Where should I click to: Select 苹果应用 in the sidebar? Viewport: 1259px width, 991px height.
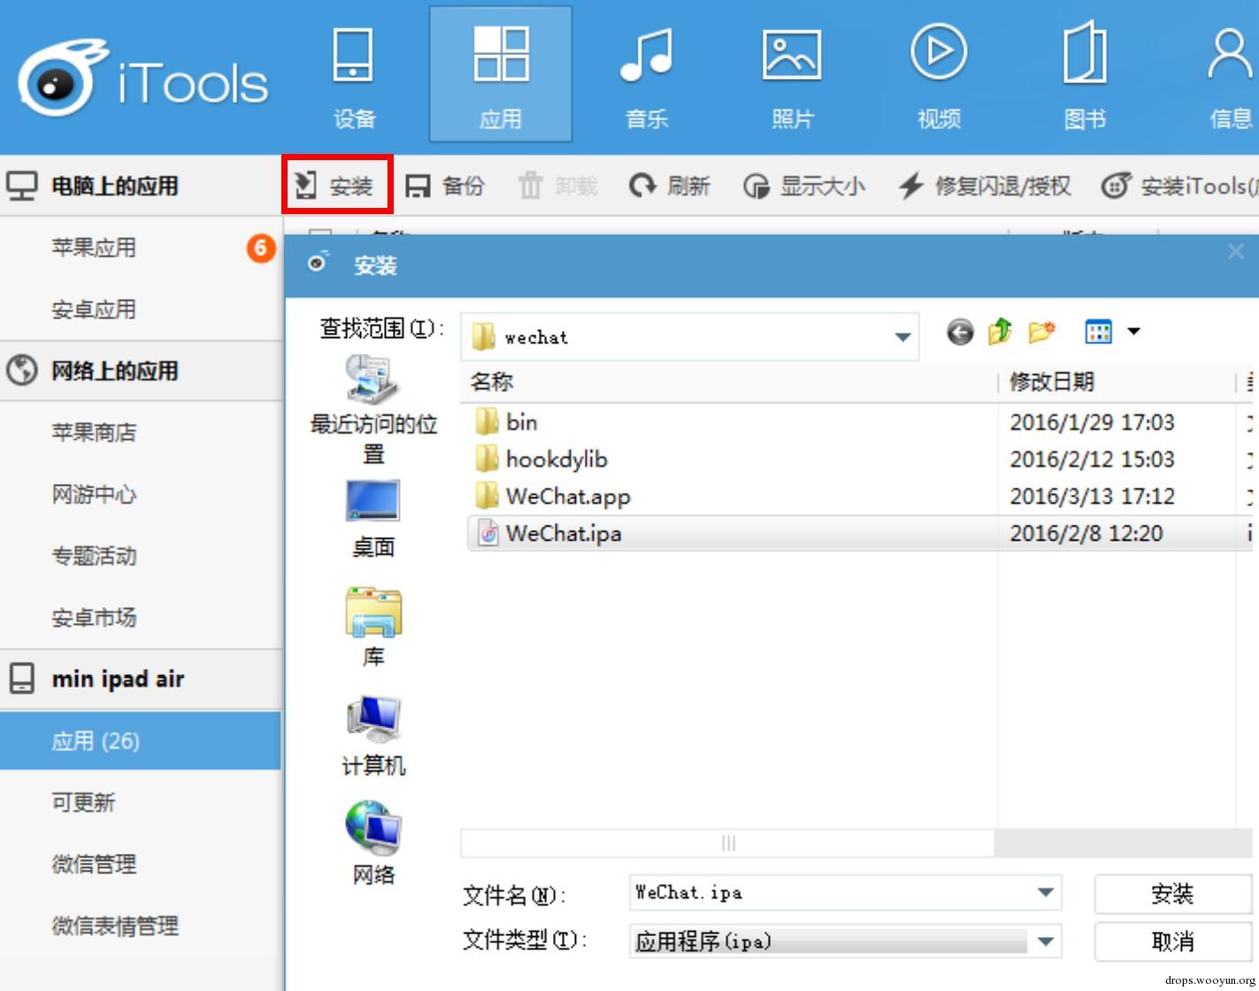94,248
